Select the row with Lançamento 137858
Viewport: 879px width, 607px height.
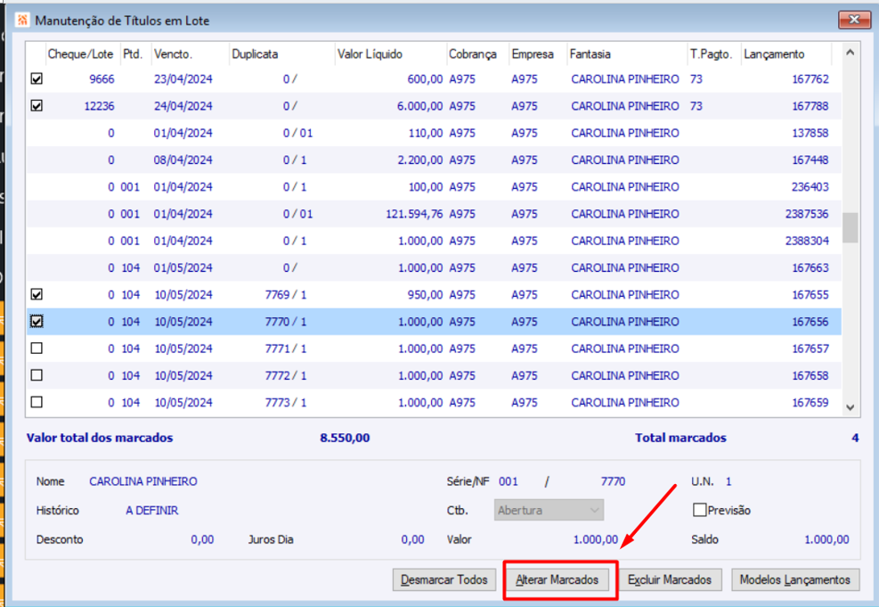click(x=434, y=133)
